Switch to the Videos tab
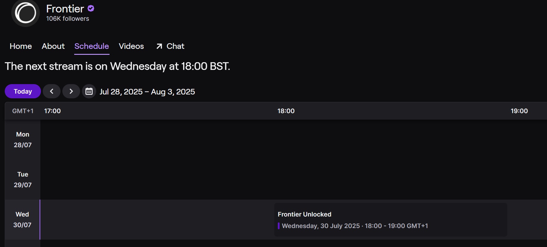The image size is (547, 247). pyautogui.click(x=131, y=46)
